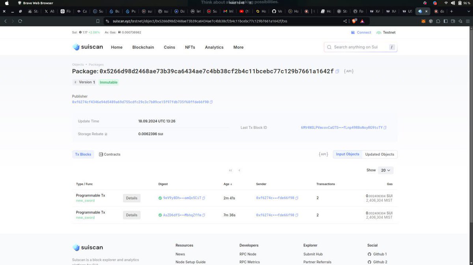Screen dimensions: 473x265
Task: Open the {API} panel beside the package title
Action: 348,71
